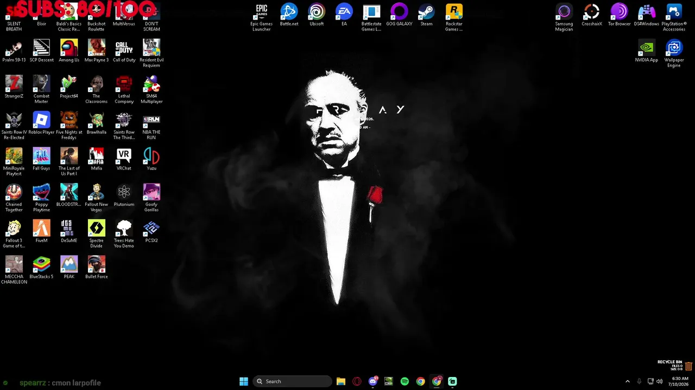Select the Brawlhalla desktop shortcut
Screen dimensions: 695x390
97,123
